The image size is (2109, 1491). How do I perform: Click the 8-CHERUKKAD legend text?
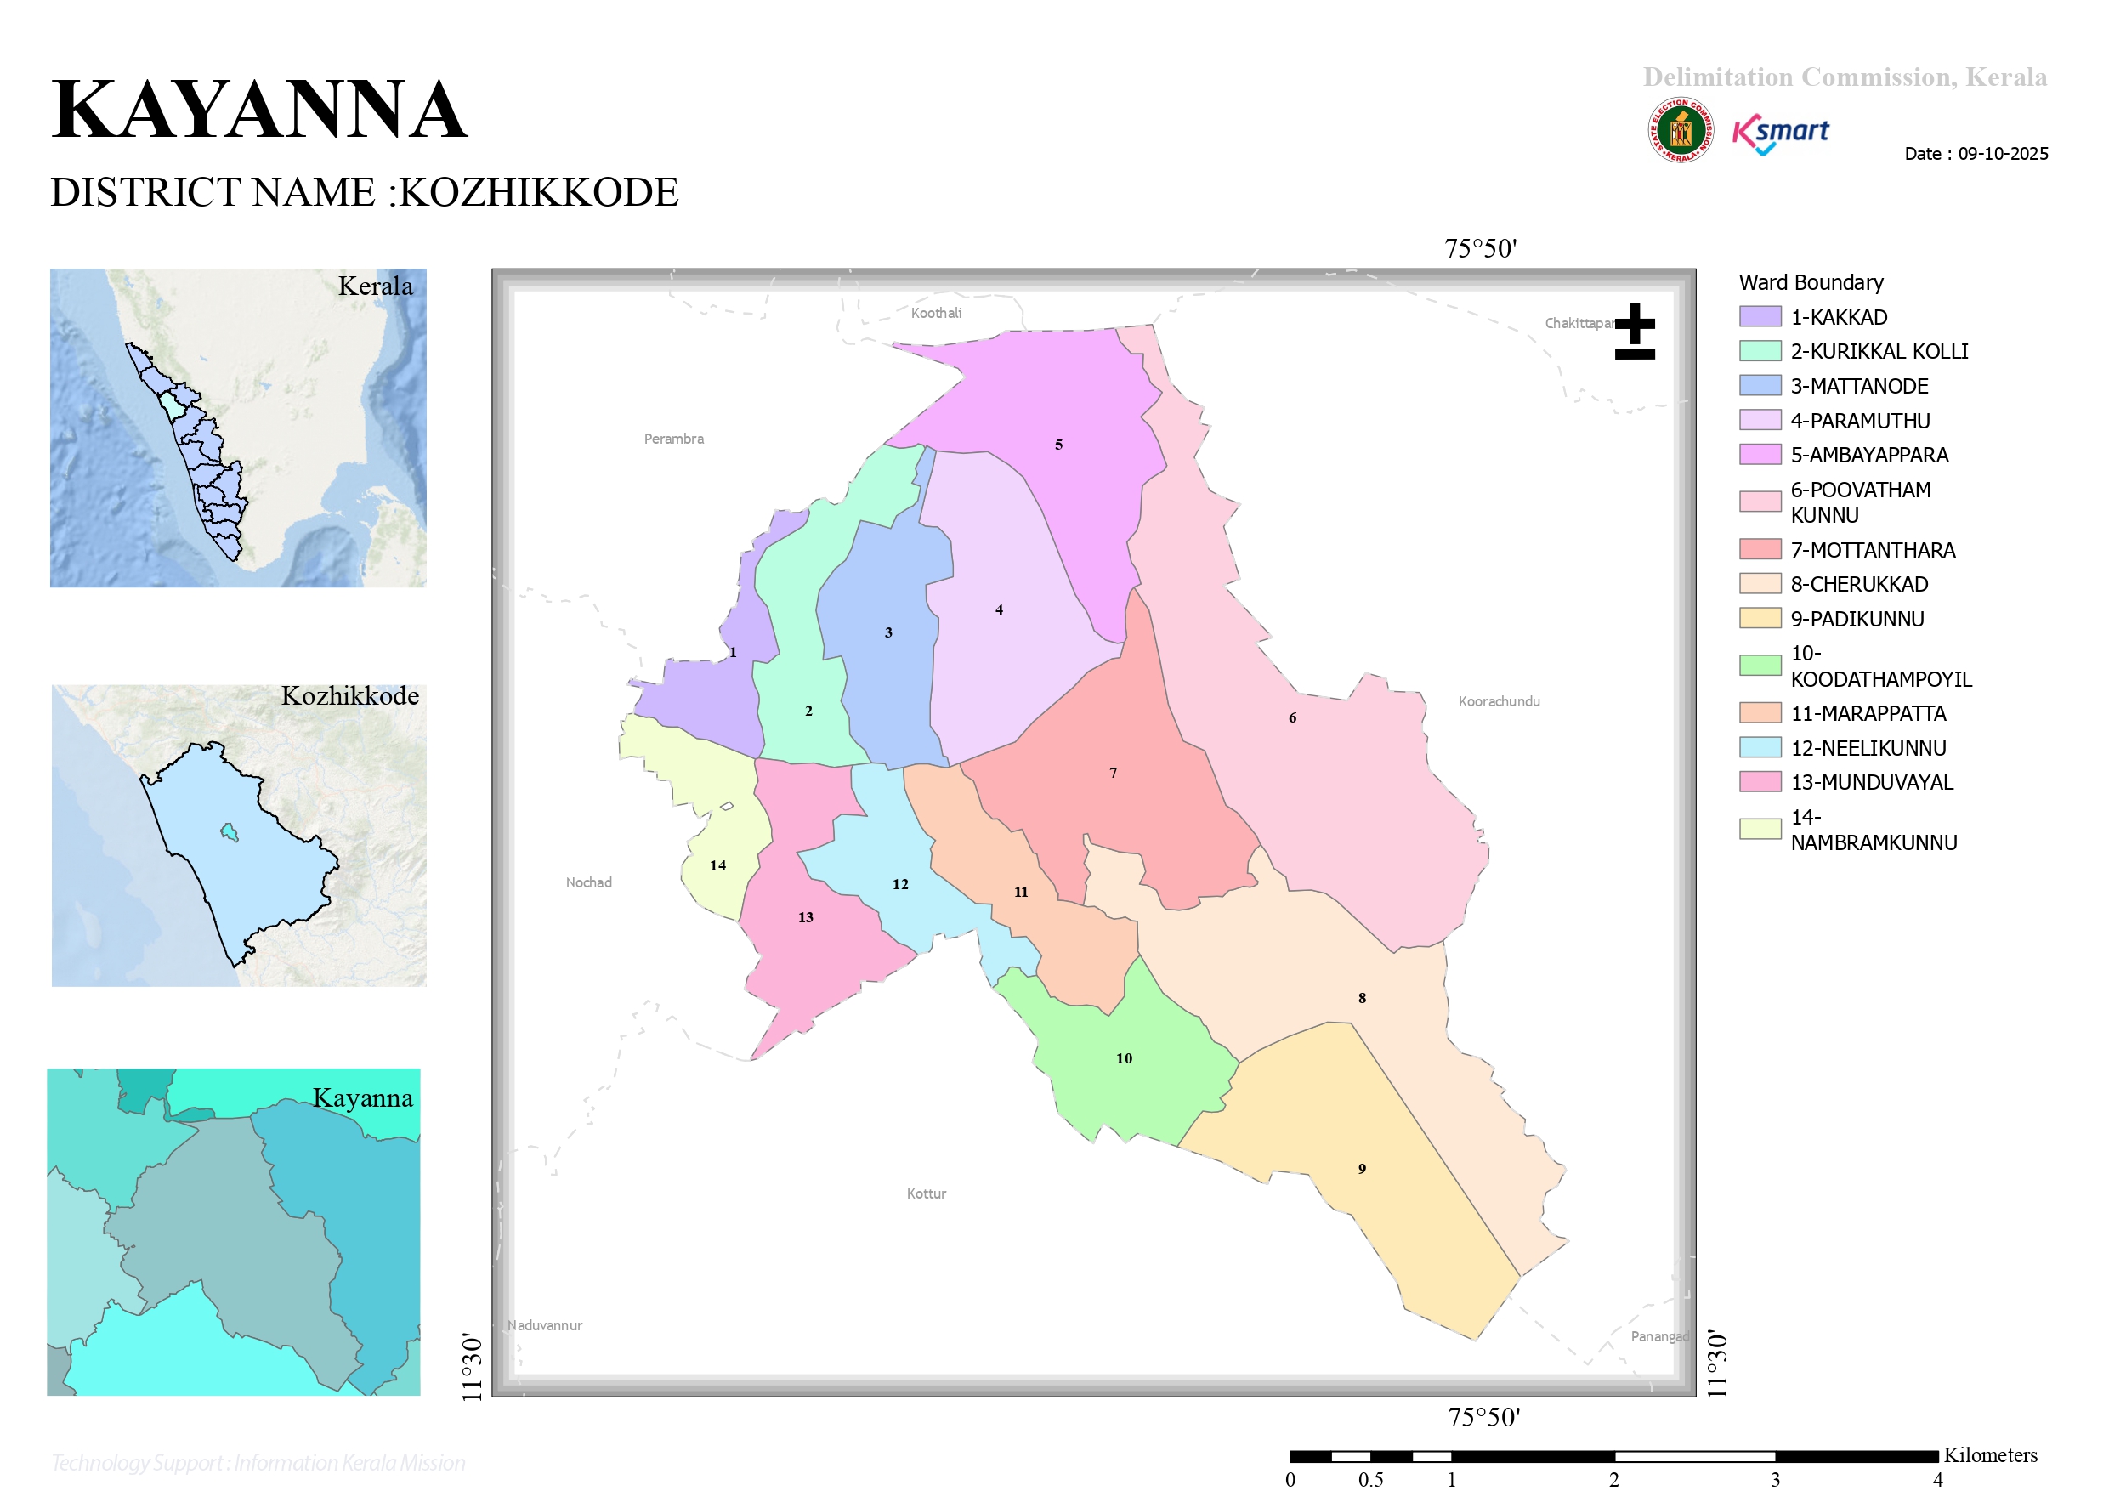1859,584
